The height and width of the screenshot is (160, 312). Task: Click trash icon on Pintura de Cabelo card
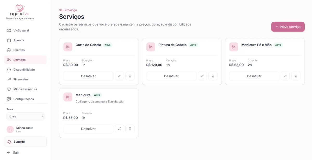click(x=213, y=76)
